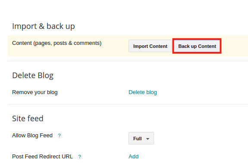Click the Import & back up heading
Screen dimensions: 248x167
(44, 26)
